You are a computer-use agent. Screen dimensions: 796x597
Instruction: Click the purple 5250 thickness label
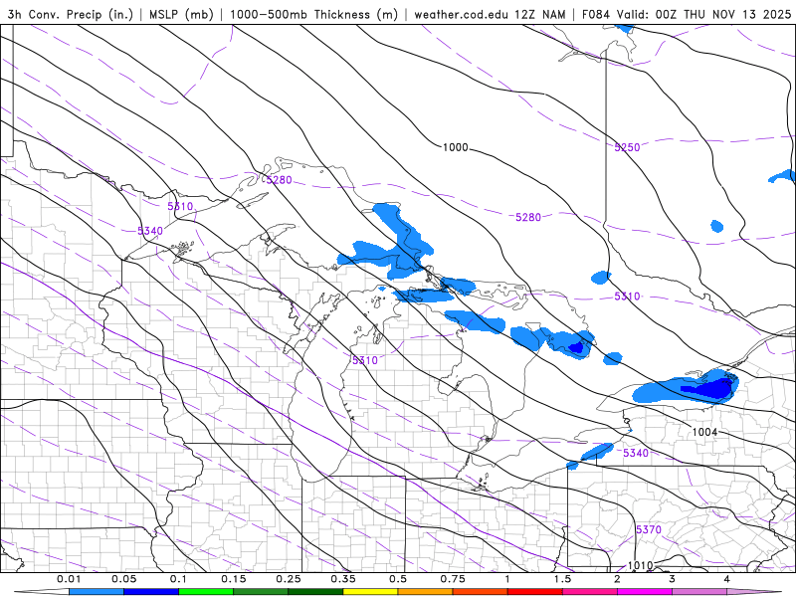click(627, 147)
